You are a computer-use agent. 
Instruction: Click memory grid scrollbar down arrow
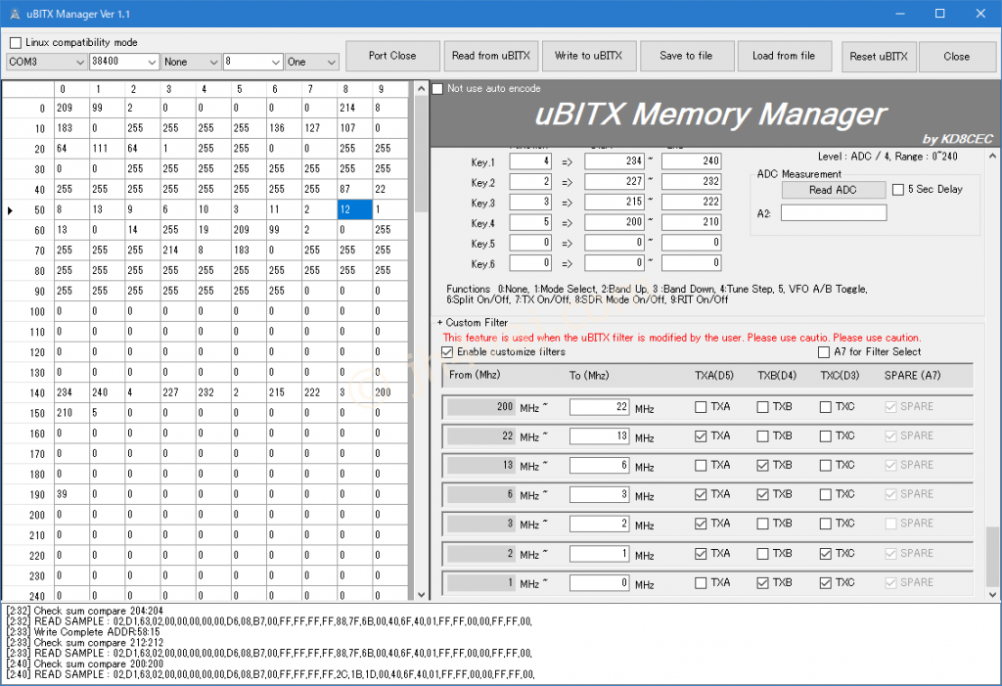(421, 594)
